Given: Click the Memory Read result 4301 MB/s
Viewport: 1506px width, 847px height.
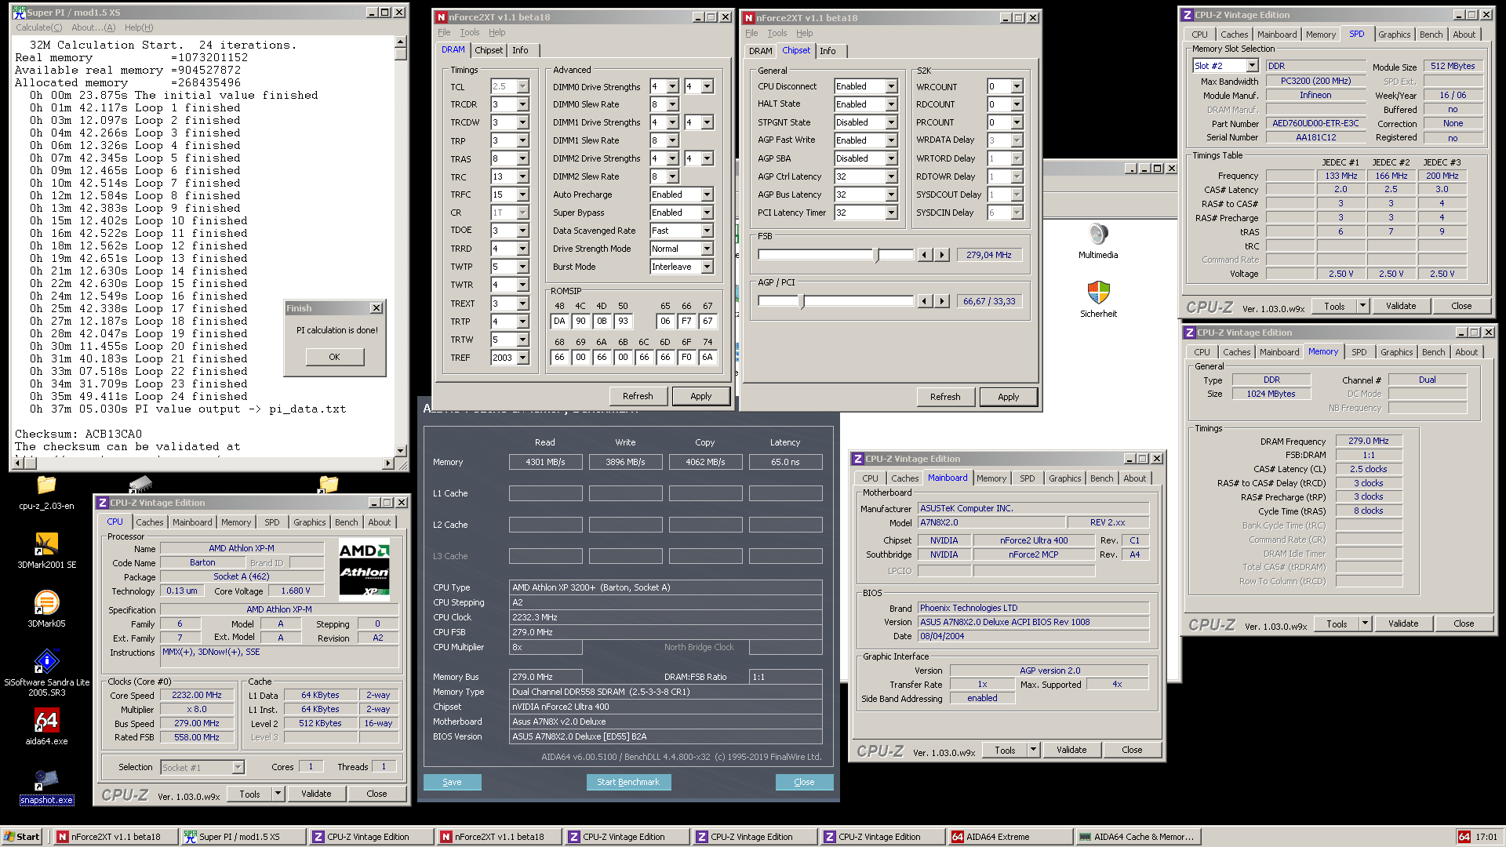Looking at the screenshot, I should pyautogui.click(x=545, y=462).
